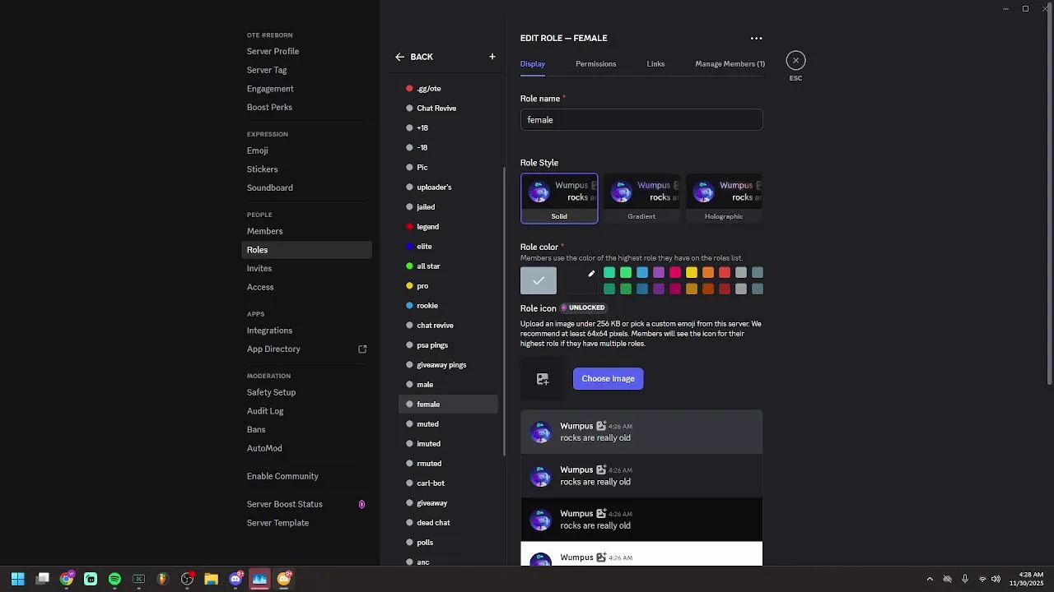
Task: Open Google Chrome from the taskbar
Action: 67,579
